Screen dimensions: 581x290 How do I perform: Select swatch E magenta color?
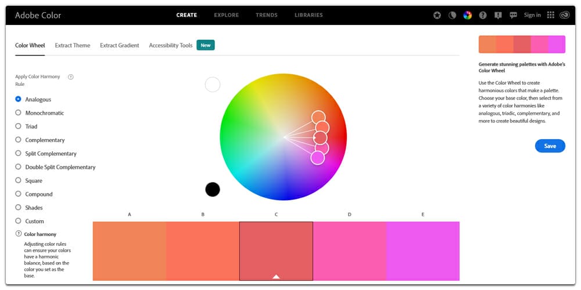pos(423,251)
